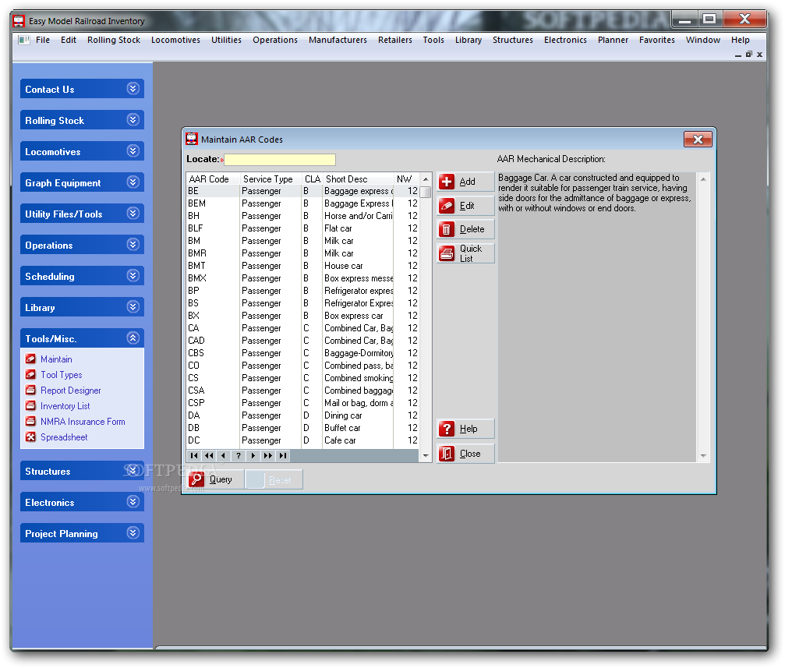Advance a page of records
785x668 pixels.
(x=268, y=455)
